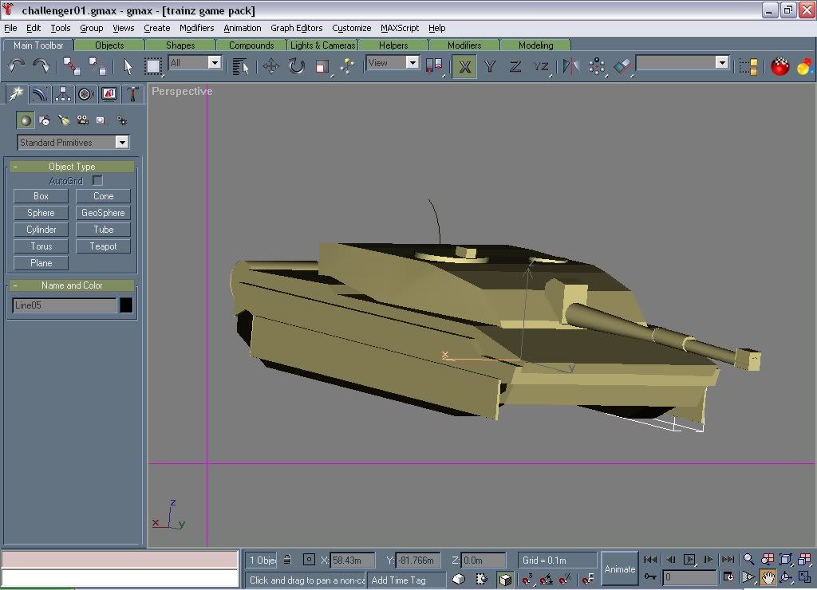817x590 pixels.
Task: Activate the Select and Link tool
Action: pos(72,66)
